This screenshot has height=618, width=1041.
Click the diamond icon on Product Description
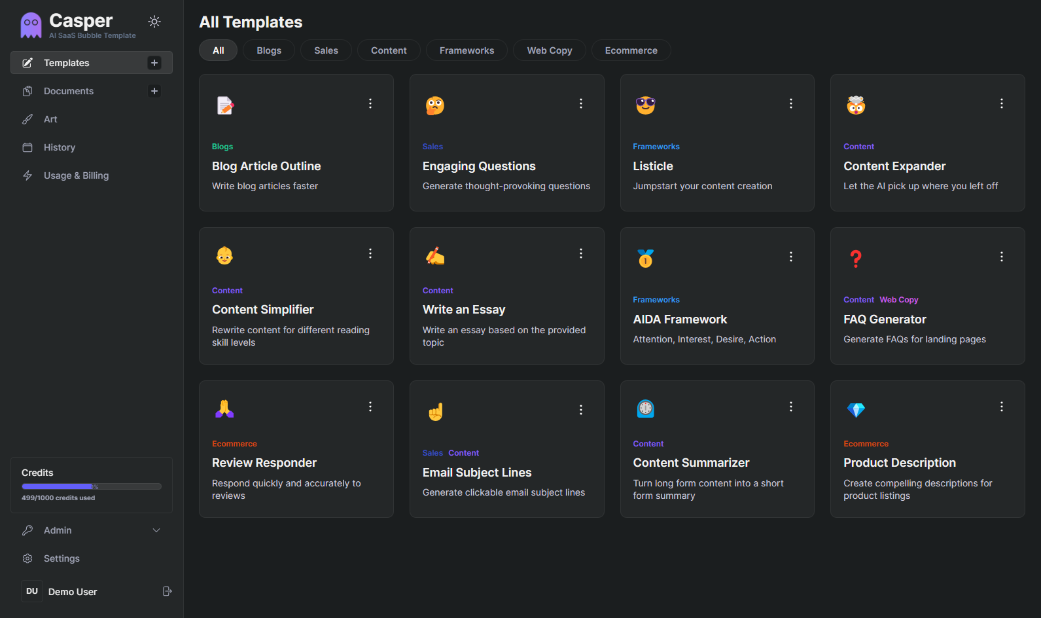click(856, 410)
